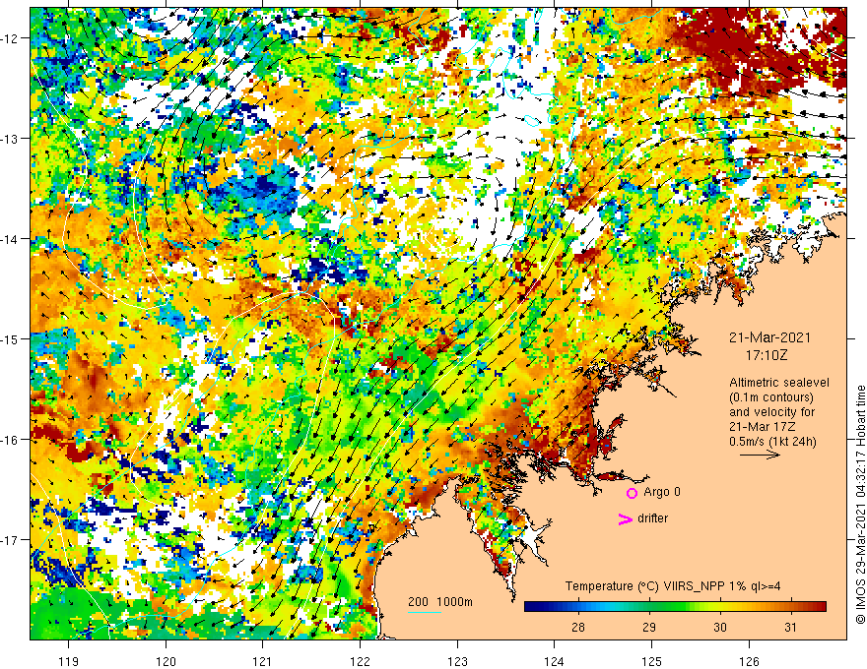Click the '28' colorbar tick label
The image size is (867, 669).
point(578,627)
